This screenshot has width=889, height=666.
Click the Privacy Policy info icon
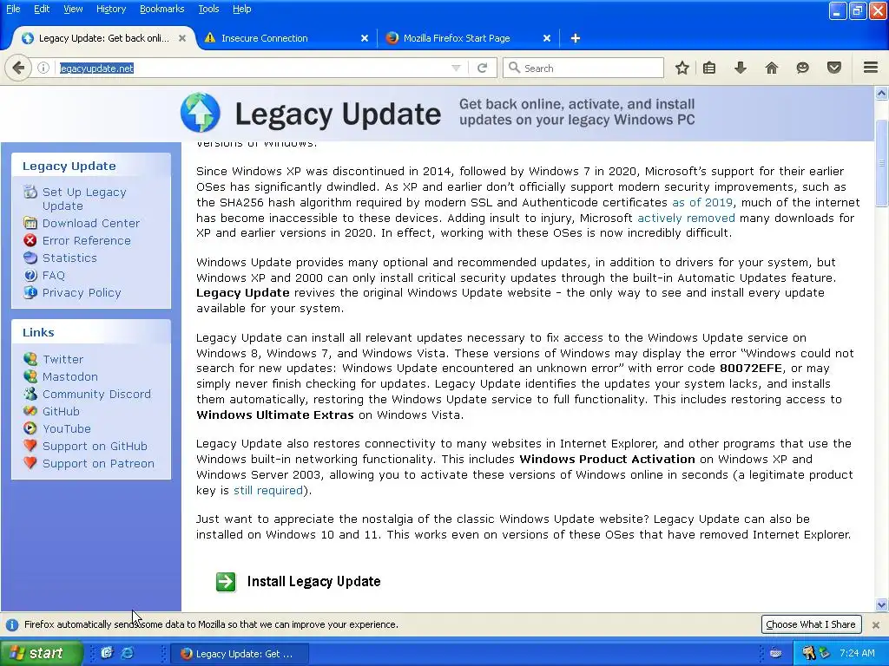click(30, 292)
